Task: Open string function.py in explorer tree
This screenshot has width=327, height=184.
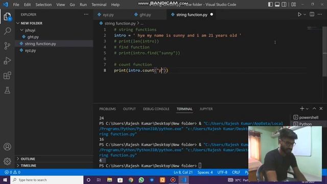Action: [54, 43]
